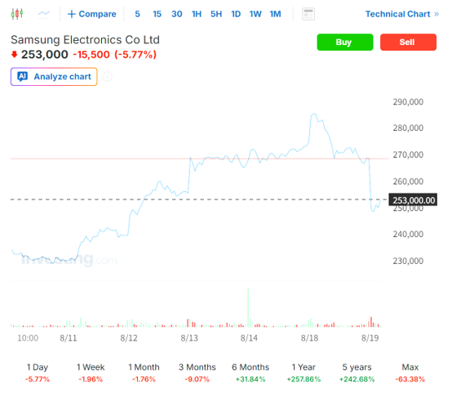Select the 1D interval
452x394 pixels.
tap(236, 14)
